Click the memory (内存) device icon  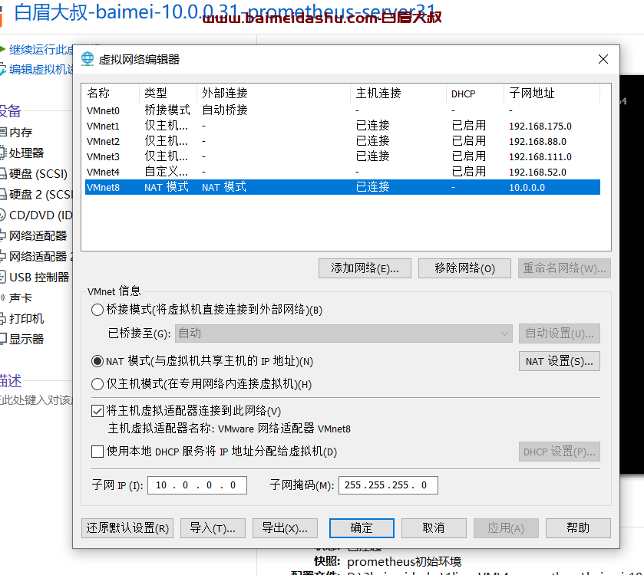pyautogui.click(x=3, y=132)
